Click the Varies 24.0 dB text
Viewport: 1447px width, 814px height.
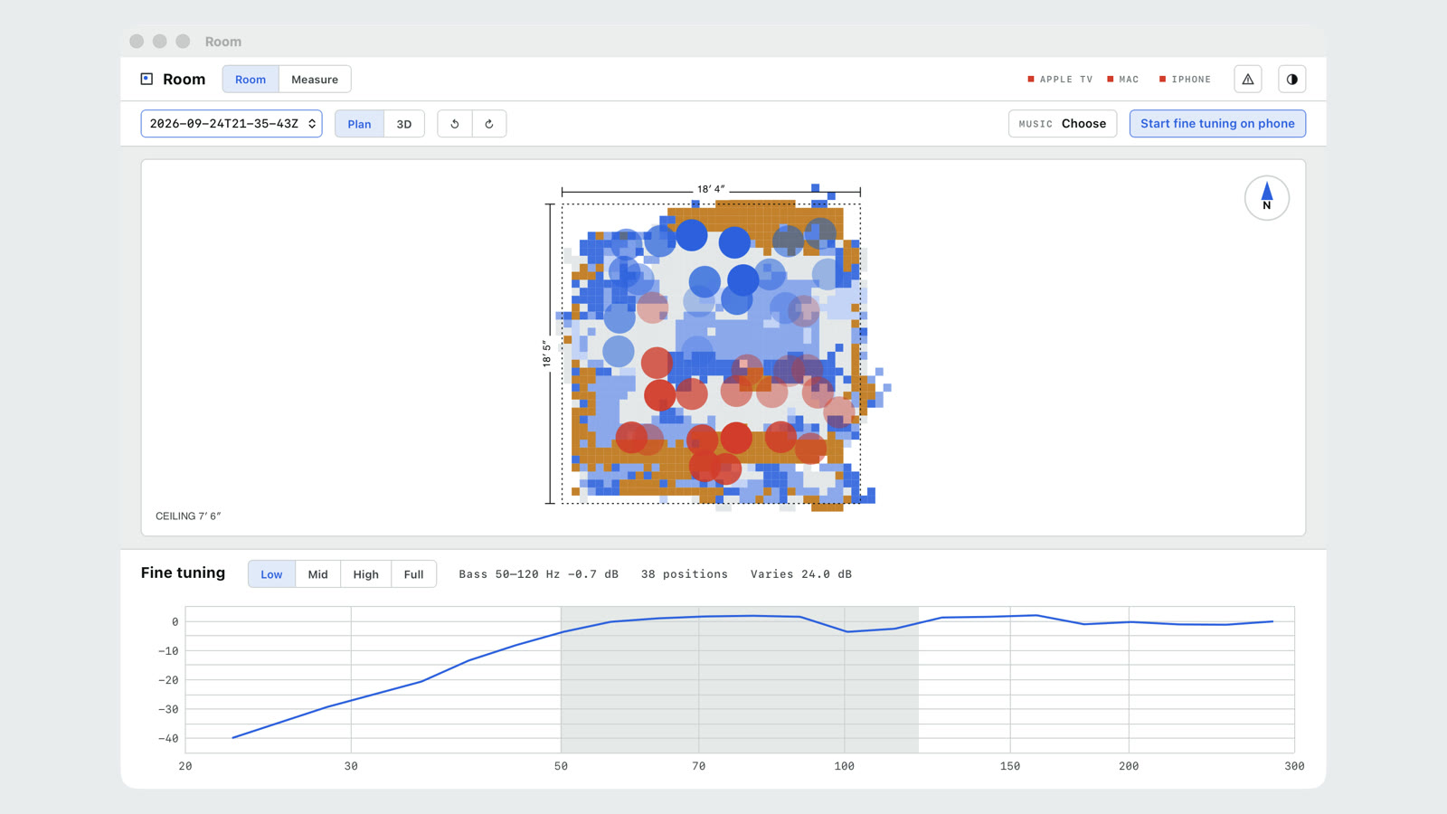click(801, 574)
